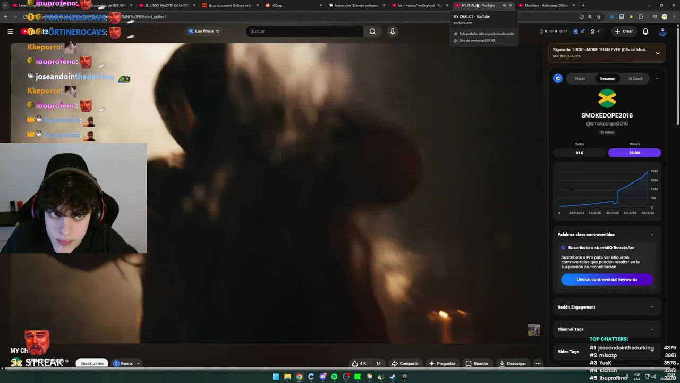Open Steam from the taskbar
Image resolution: width=680 pixels, height=383 pixels.
(x=393, y=377)
